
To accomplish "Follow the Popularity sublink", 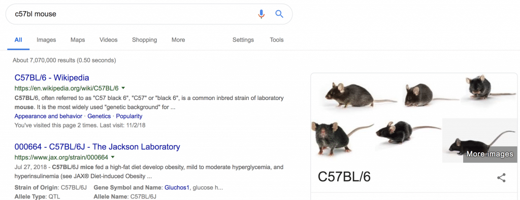I will tap(129, 116).
